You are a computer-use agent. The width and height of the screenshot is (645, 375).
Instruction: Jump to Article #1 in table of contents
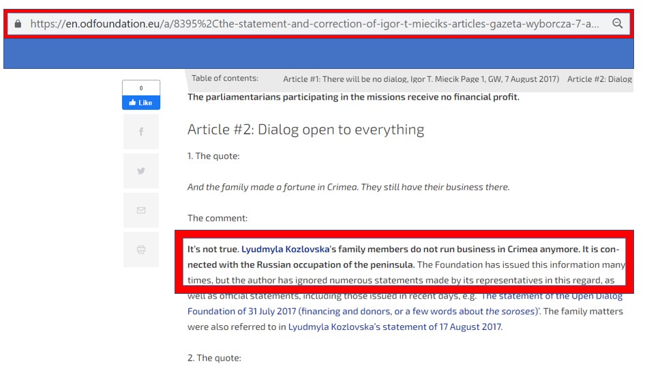point(421,79)
